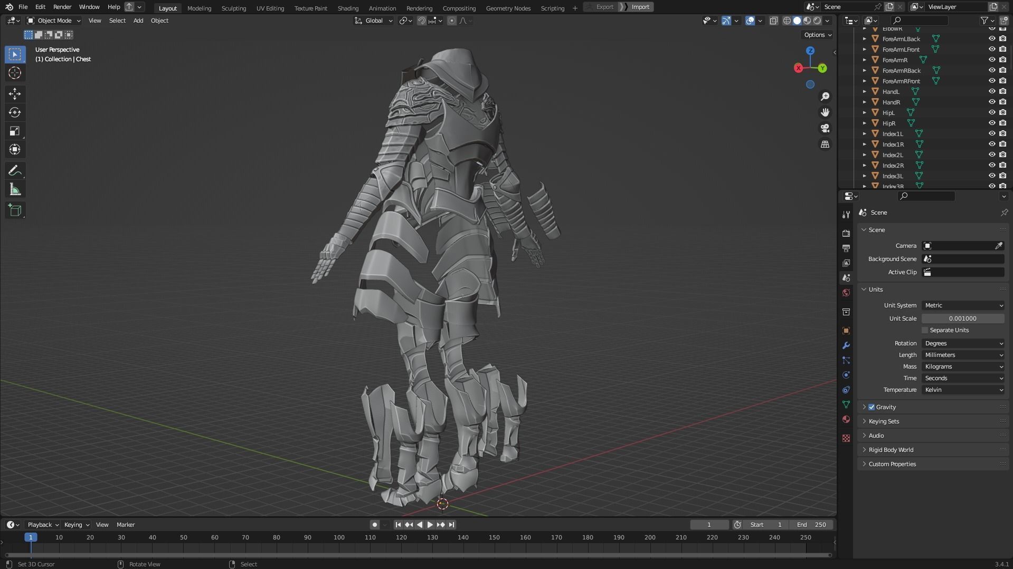The height and width of the screenshot is (569, 1013).
Task: Select the Annotate tool
Action: [x=15, y=170]
